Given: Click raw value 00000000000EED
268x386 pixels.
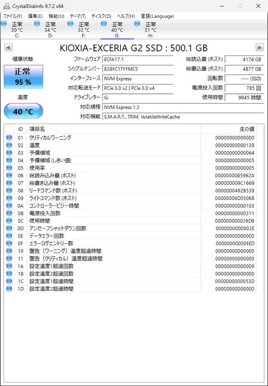Looking at the screenshot, I should point(235,243).
